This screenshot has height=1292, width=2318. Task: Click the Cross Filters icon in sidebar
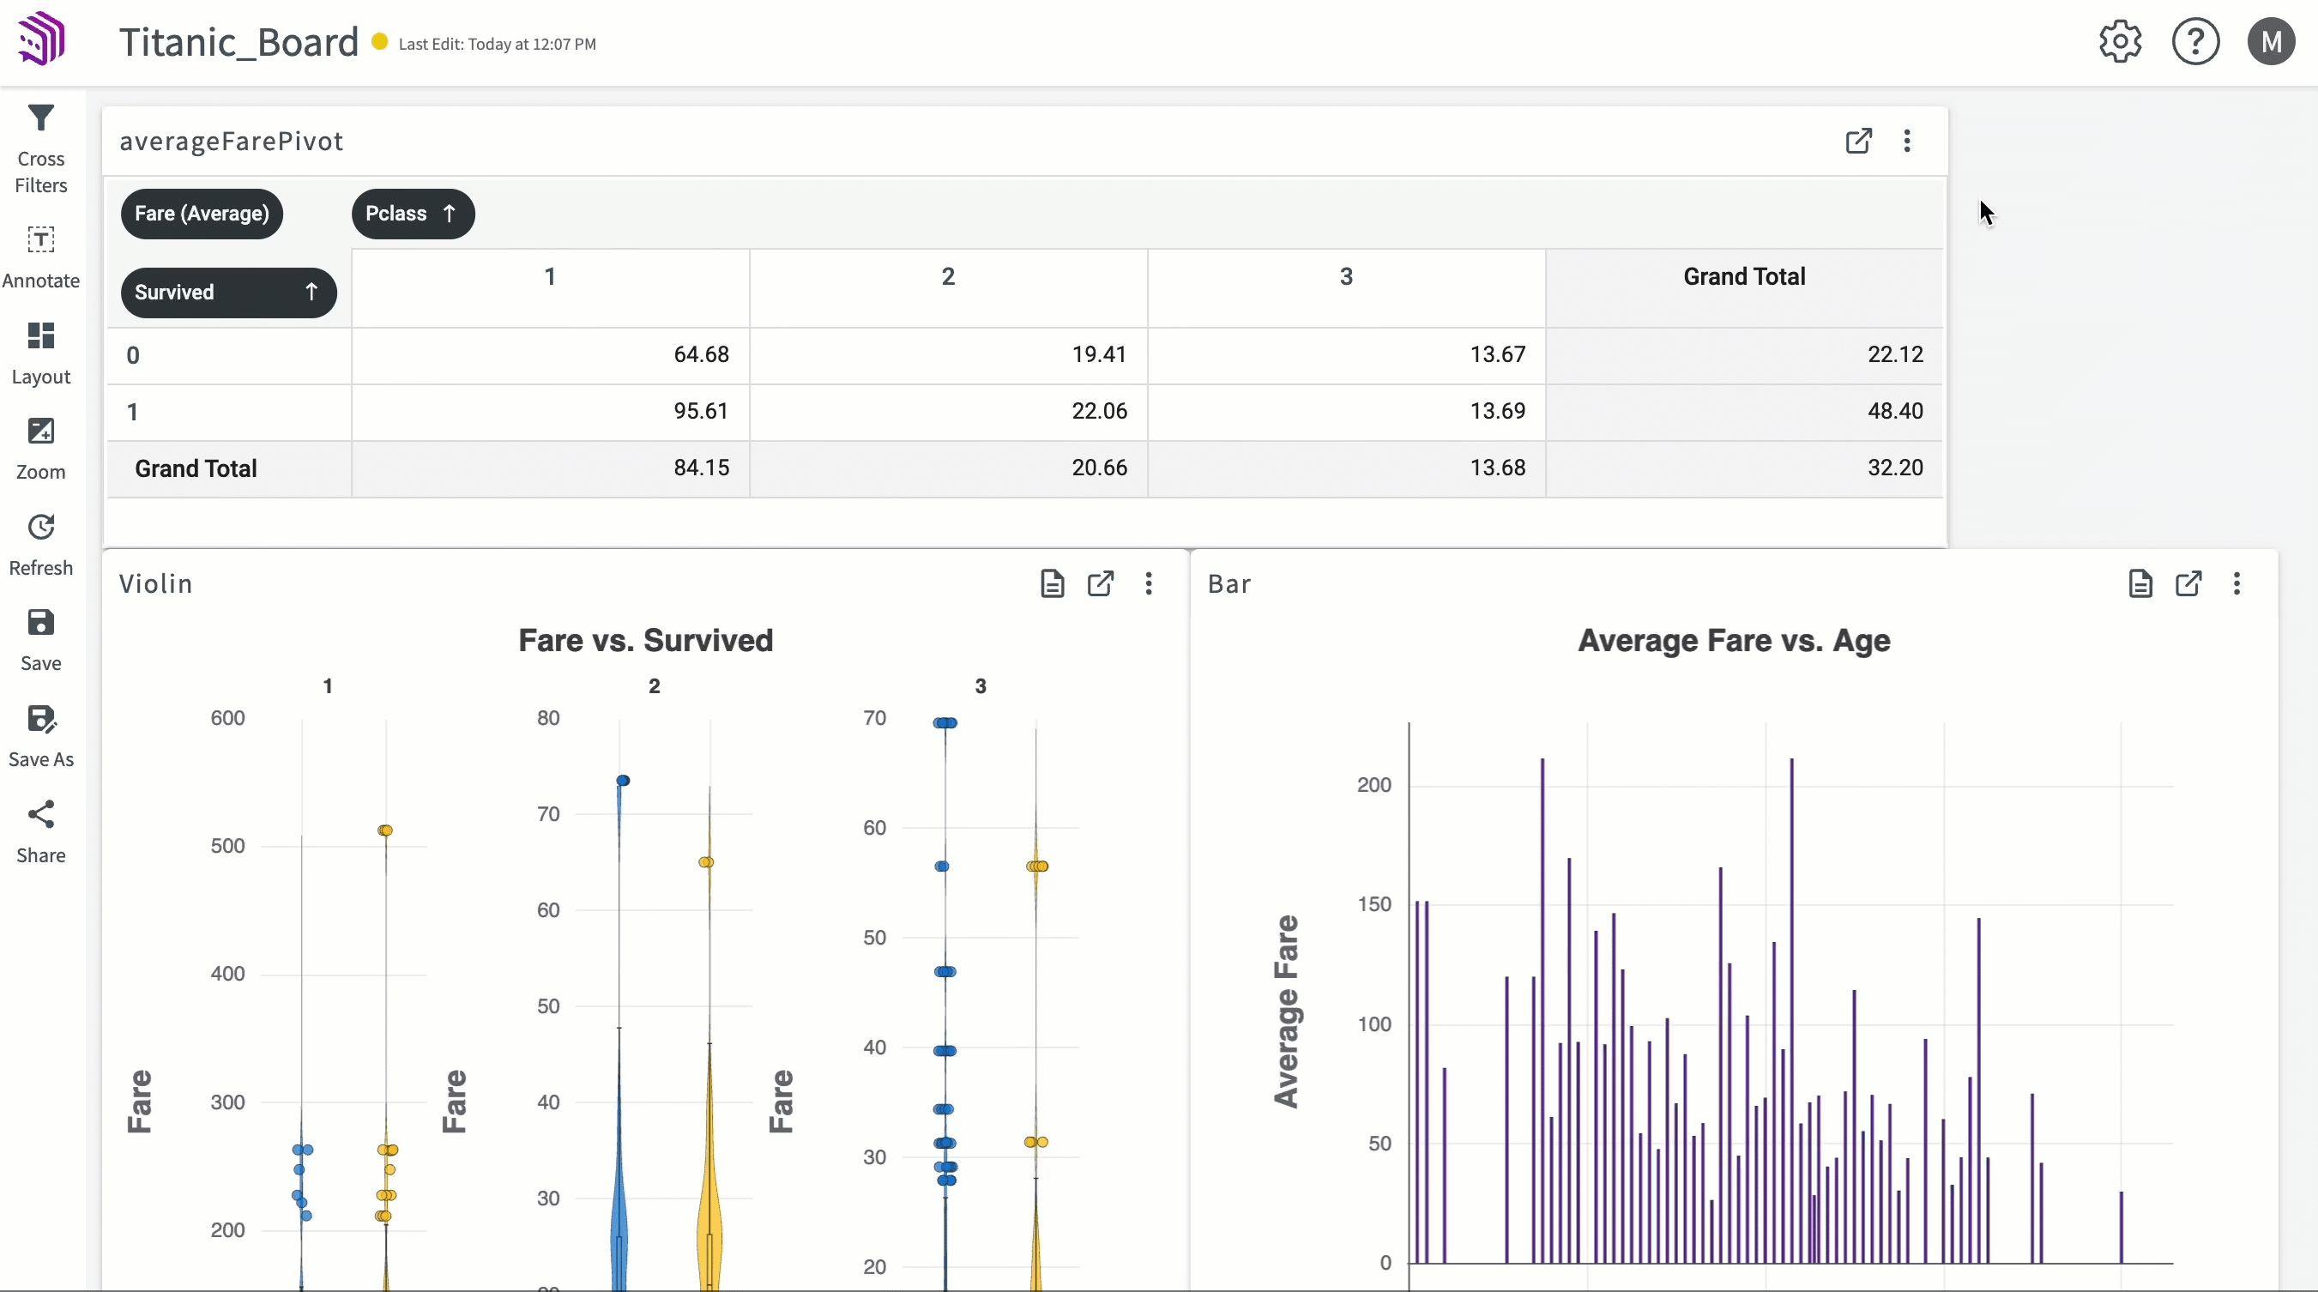tap(41, 121)
